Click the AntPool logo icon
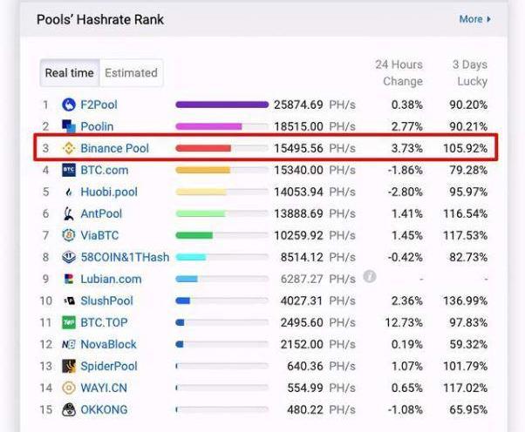The width and height of the screenshot is (525, 432). [x=69, y=213]
